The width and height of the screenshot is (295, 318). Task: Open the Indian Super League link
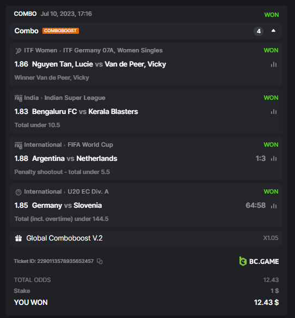point(75,98)
